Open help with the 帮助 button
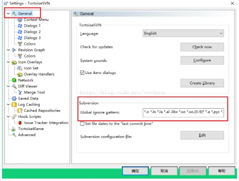 tap(222, 171)
